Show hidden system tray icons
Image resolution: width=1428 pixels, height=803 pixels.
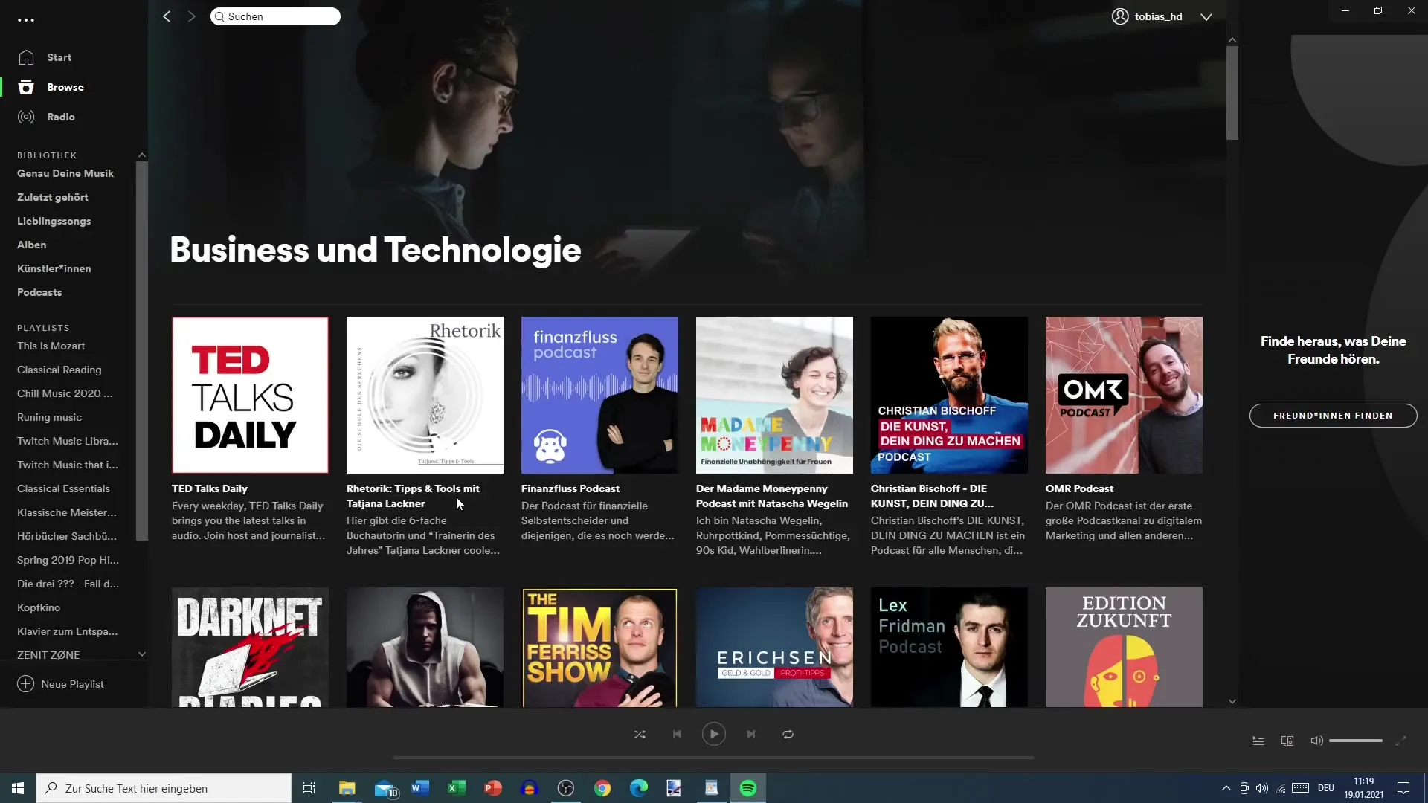(1226, 788)
